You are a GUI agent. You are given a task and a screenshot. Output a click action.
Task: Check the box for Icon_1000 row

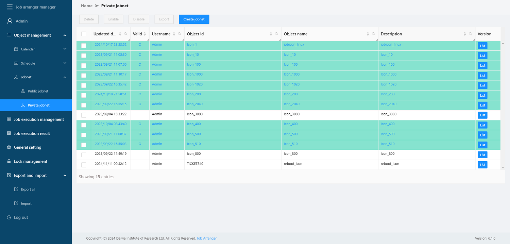tap(84, 76)
